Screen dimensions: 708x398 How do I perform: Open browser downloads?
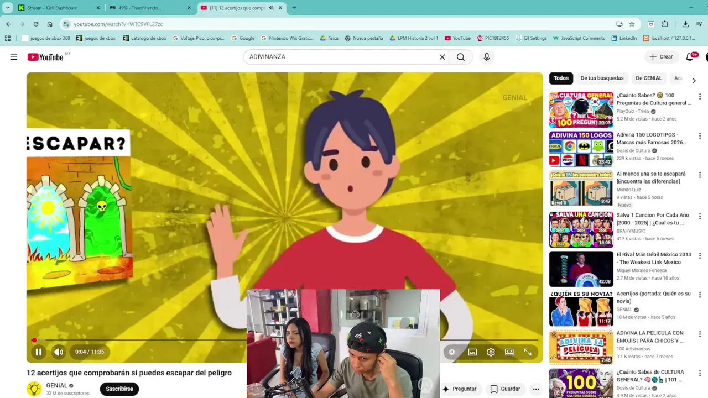[x=685, y=24]
